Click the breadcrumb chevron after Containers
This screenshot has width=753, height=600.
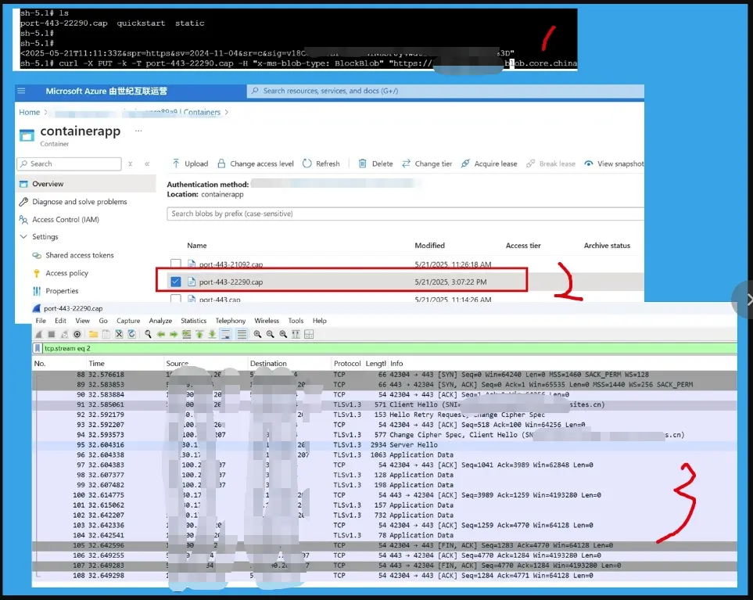(227, 113)
